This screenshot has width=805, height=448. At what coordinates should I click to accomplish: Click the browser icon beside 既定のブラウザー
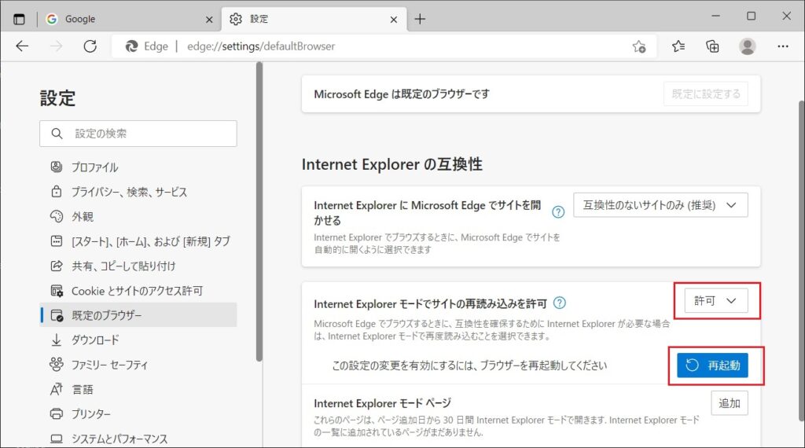(x=57, y=315)
